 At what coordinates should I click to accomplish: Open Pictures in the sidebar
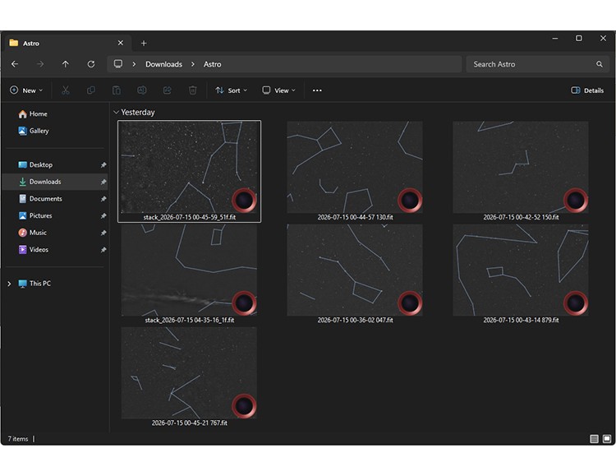pos(55,215)
